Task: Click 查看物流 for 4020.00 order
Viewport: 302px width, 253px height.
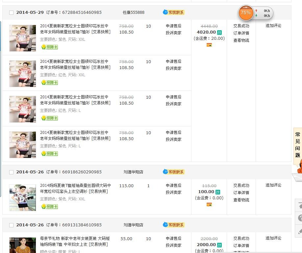Action: 241,40
